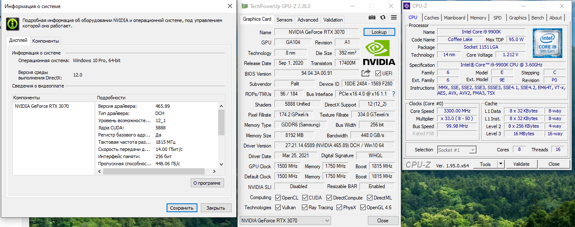This screenshot has height=227, width=575.
Task: Click the Ядра CUDA row
Action: coord(157,128)
